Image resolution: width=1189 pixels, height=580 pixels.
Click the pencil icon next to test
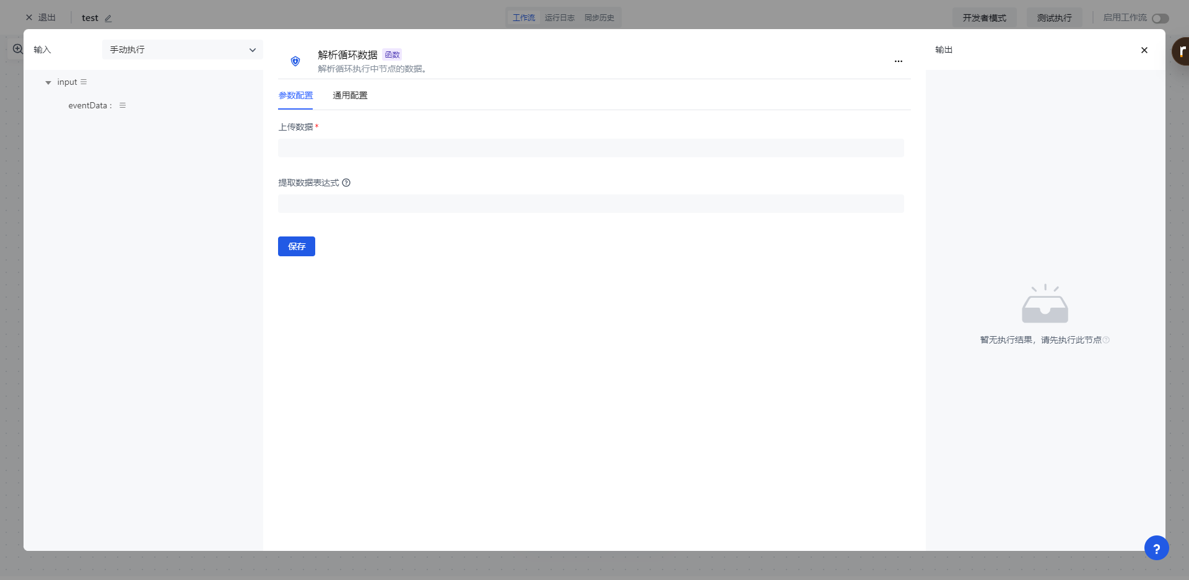[x=108, y=19]
